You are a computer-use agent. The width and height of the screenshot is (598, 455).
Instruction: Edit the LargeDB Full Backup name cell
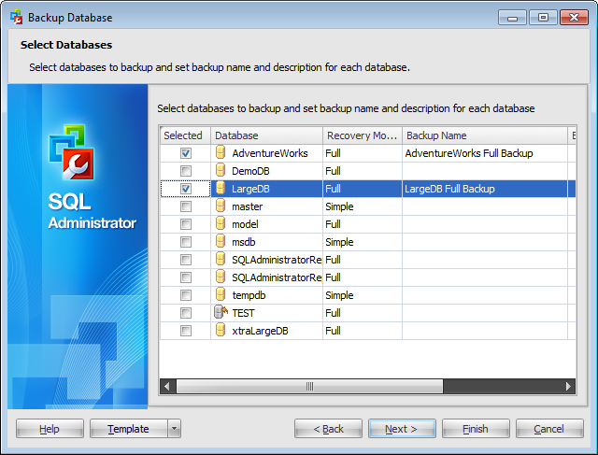coord(485,189)
